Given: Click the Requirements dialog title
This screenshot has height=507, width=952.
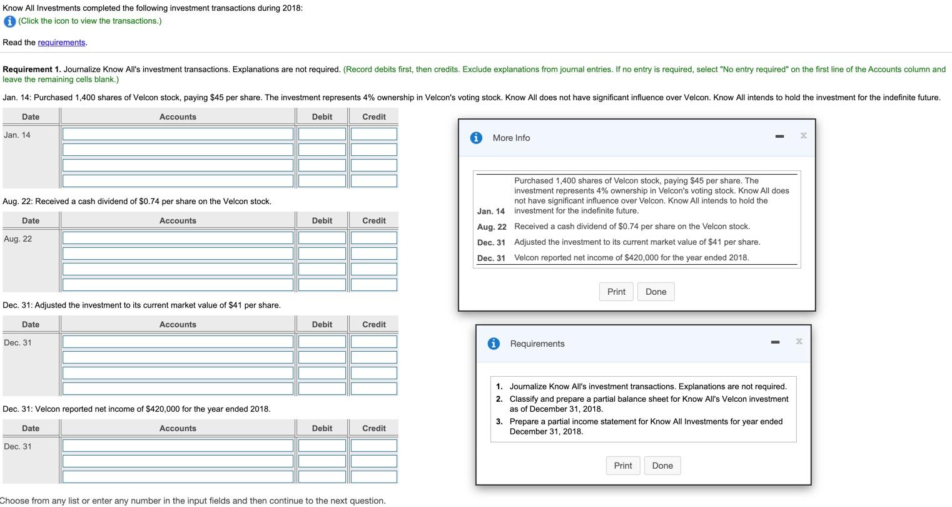Looking at the screenshot, I should (537, 344).
